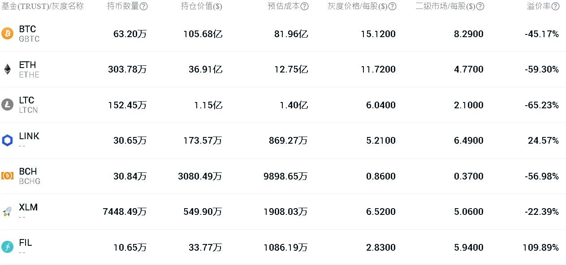This screenshot has width=566, height=265.
Task: Click question mark beside 灰度价格/每股($)
Action: coord(392,6)
